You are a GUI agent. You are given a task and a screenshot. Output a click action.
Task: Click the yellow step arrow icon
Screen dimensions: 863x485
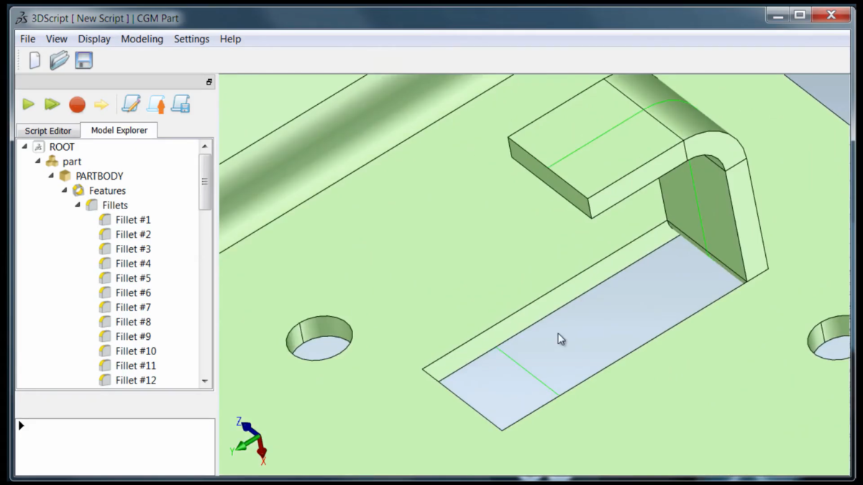[x=101, y=105]
